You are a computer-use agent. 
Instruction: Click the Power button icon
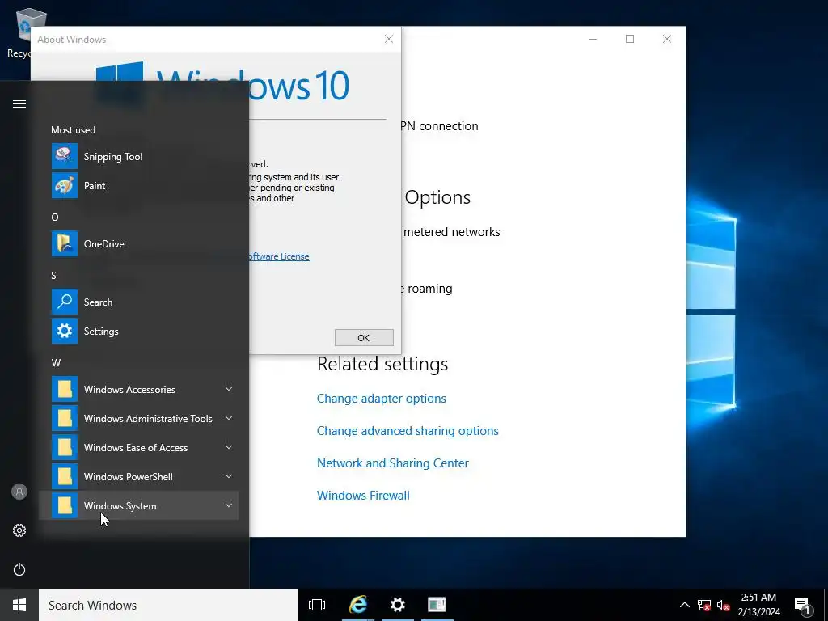point(19,569)
